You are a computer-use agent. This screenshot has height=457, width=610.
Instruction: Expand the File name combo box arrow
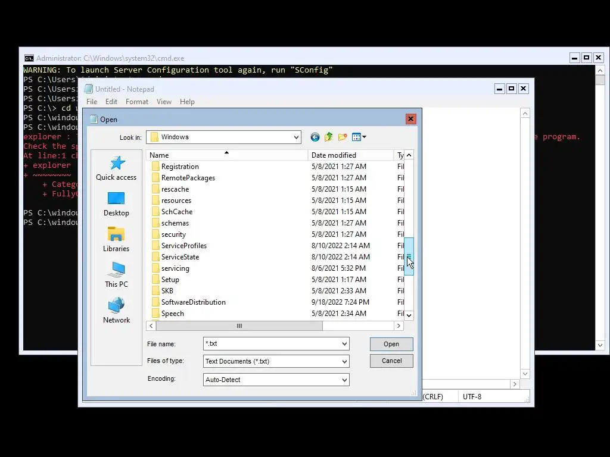(344, 343)
